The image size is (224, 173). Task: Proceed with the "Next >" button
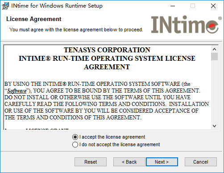click(162, 162)
